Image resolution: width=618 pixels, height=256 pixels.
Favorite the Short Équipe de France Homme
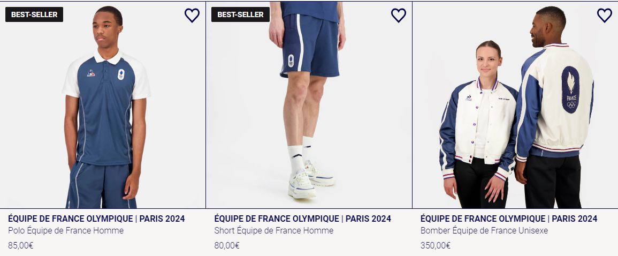coord(398,16)
